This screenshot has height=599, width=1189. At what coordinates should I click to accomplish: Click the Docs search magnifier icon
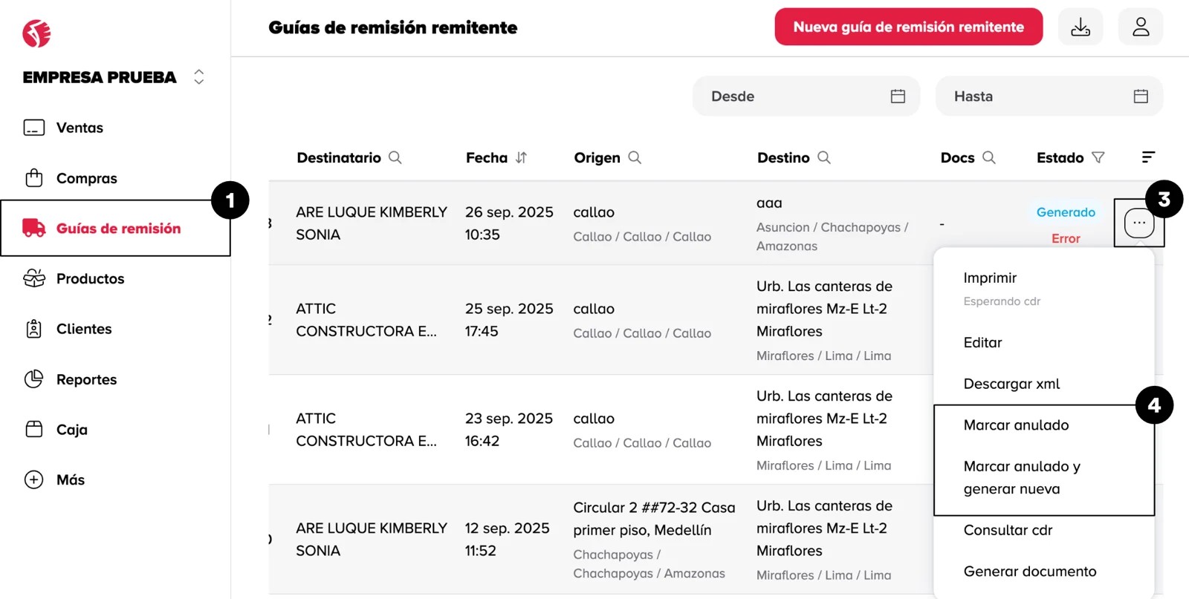coord(989,157)
